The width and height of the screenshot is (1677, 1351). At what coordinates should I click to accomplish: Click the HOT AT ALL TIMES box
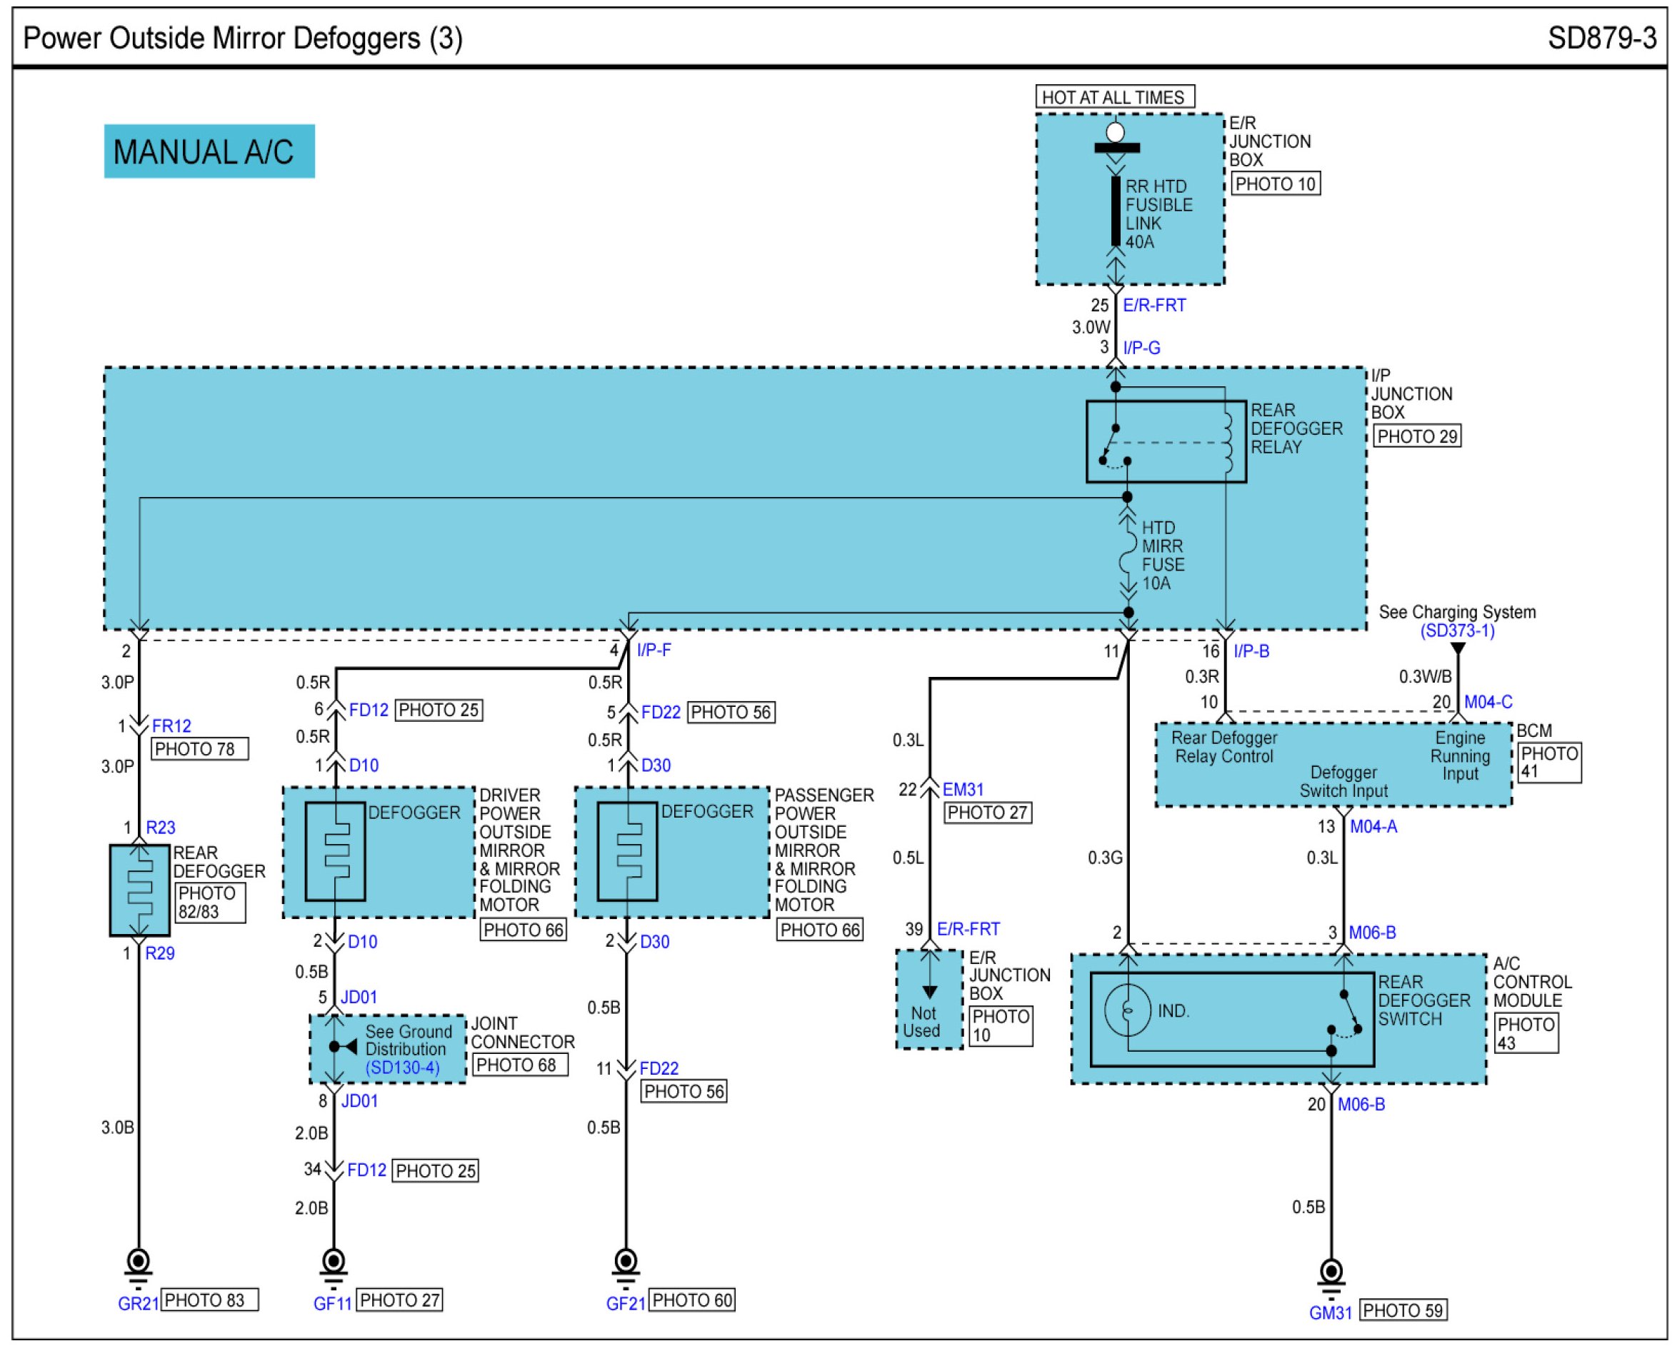pyautogui.click(x=1114, y=97)
